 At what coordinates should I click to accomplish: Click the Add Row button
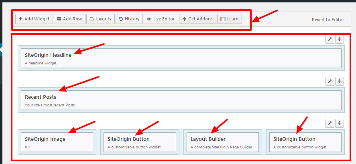coord(69,19)
